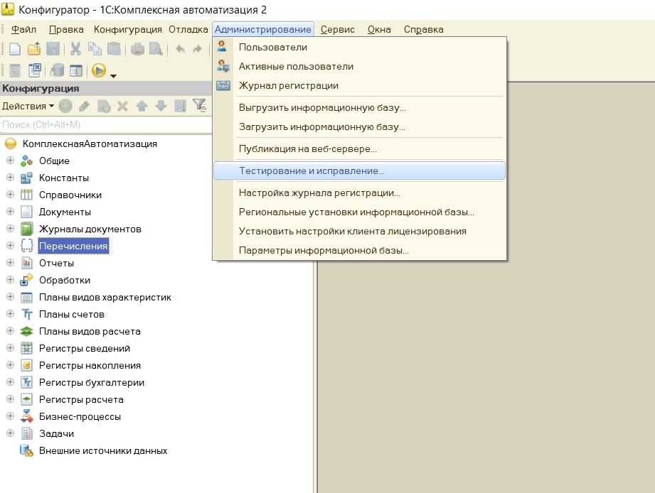Screen dimensions: 655x493
Task: Click the Add by copying icon
Action: coord(104,106)
